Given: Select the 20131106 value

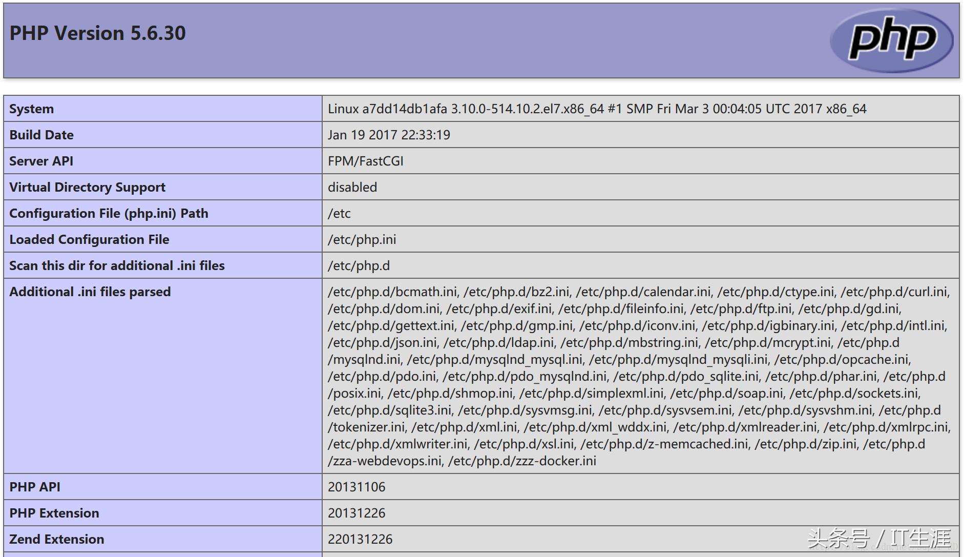Looking at the screenshot, I should (x=357, y=487).
